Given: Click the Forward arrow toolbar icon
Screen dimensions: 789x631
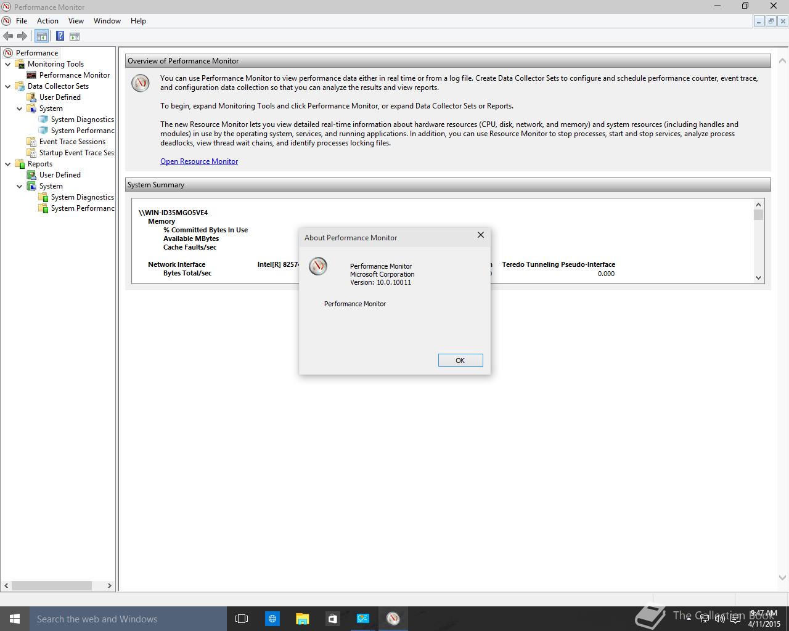Looking at the screenshot, I should tap(22, 36).
